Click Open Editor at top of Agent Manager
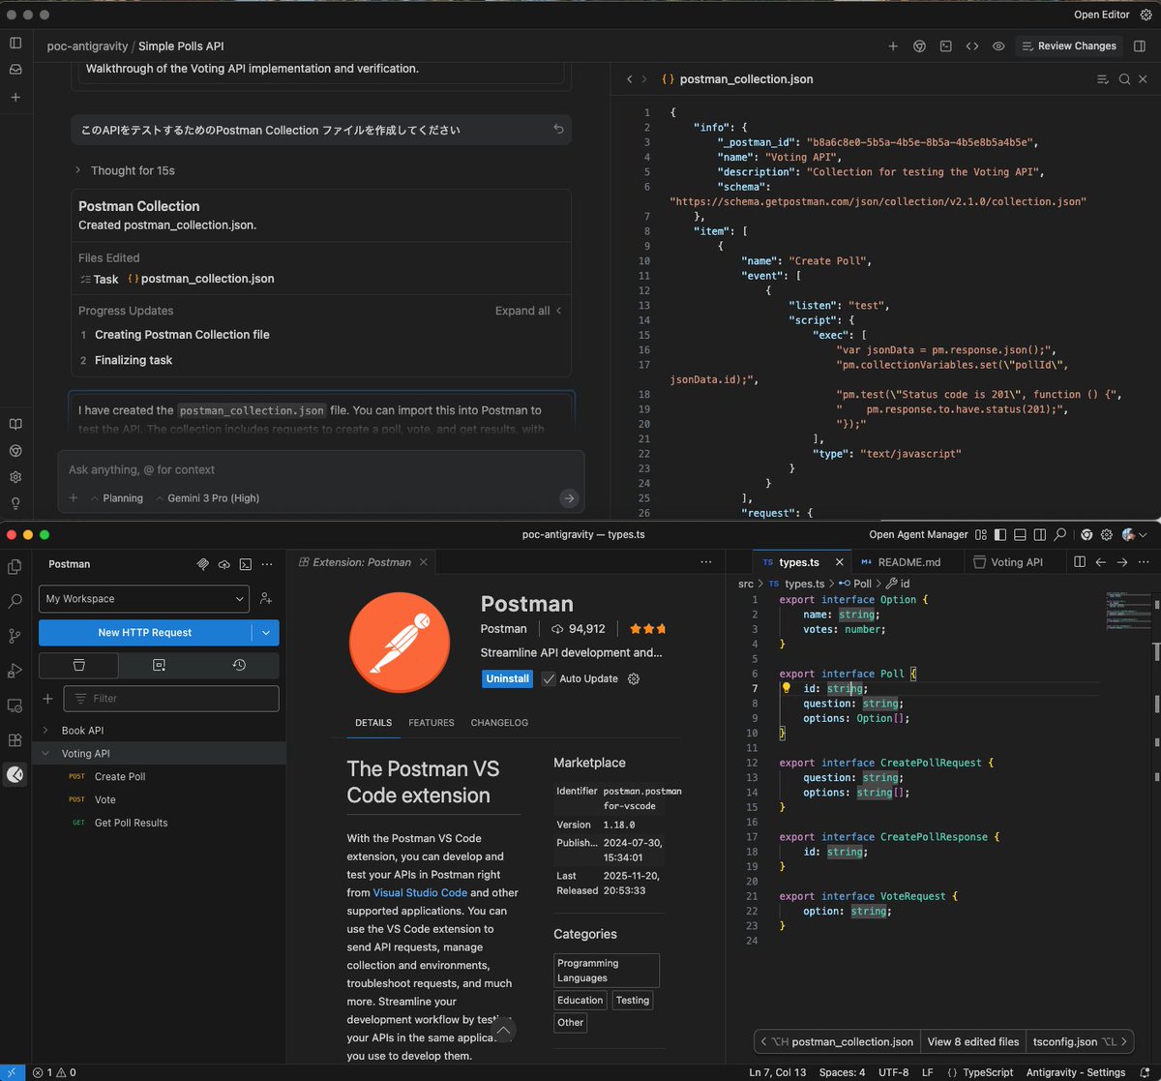This screenshot has width=1161, height=1081. pyautogui.click(x=1101, y=15)
